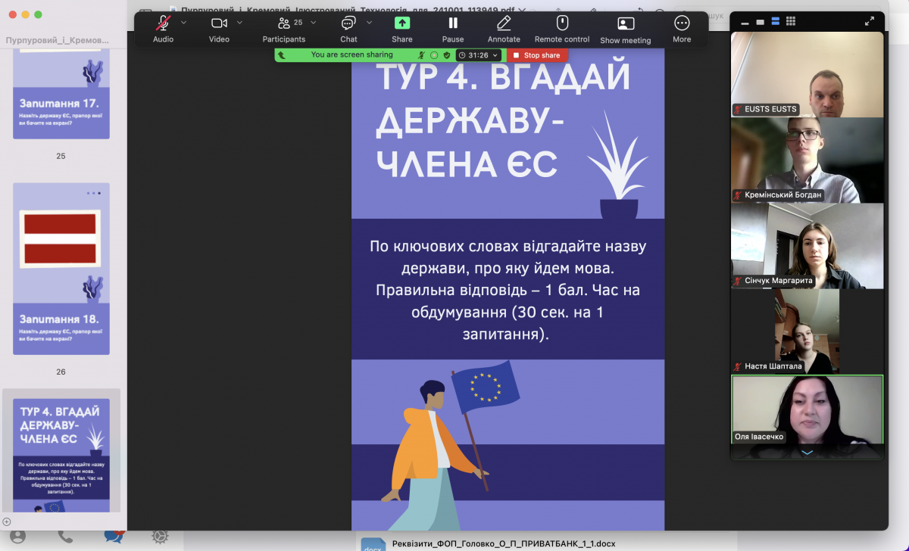Click the Remote control icon

point(561,23)
